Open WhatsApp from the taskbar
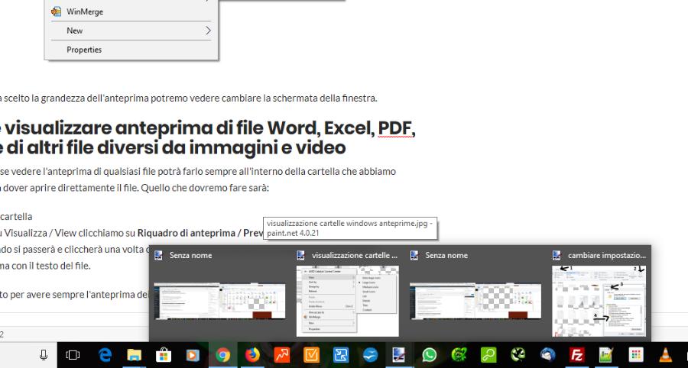This screenshot has width=688, height=368. pos(429,354)
